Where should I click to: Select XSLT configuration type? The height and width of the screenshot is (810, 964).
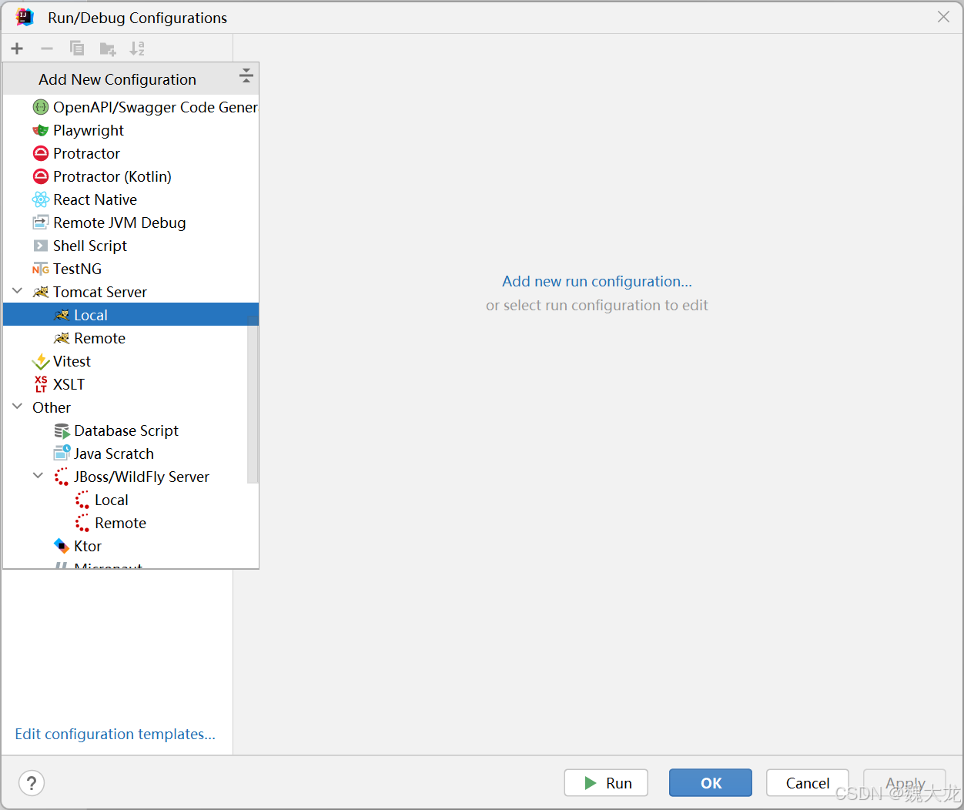(131, 384)
